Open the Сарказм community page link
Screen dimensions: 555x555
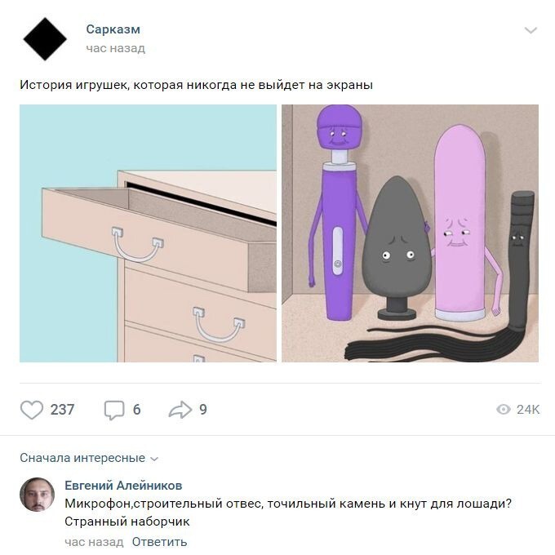pyautogui.click(x=113, y=29)
